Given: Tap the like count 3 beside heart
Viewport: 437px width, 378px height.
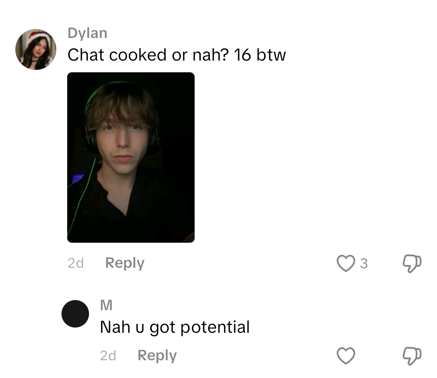Looking at the screenshot, I should [364, 263].
